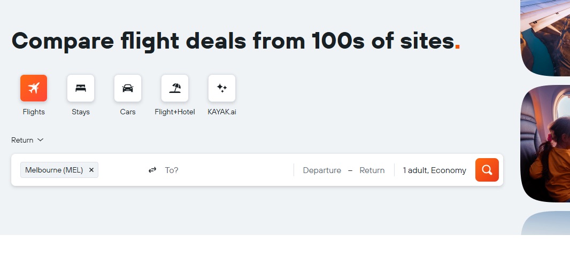Choose the Flight+Hotel beach umbrella icon
The height and width of the screenshot is (258, 570).
point(175,88)
